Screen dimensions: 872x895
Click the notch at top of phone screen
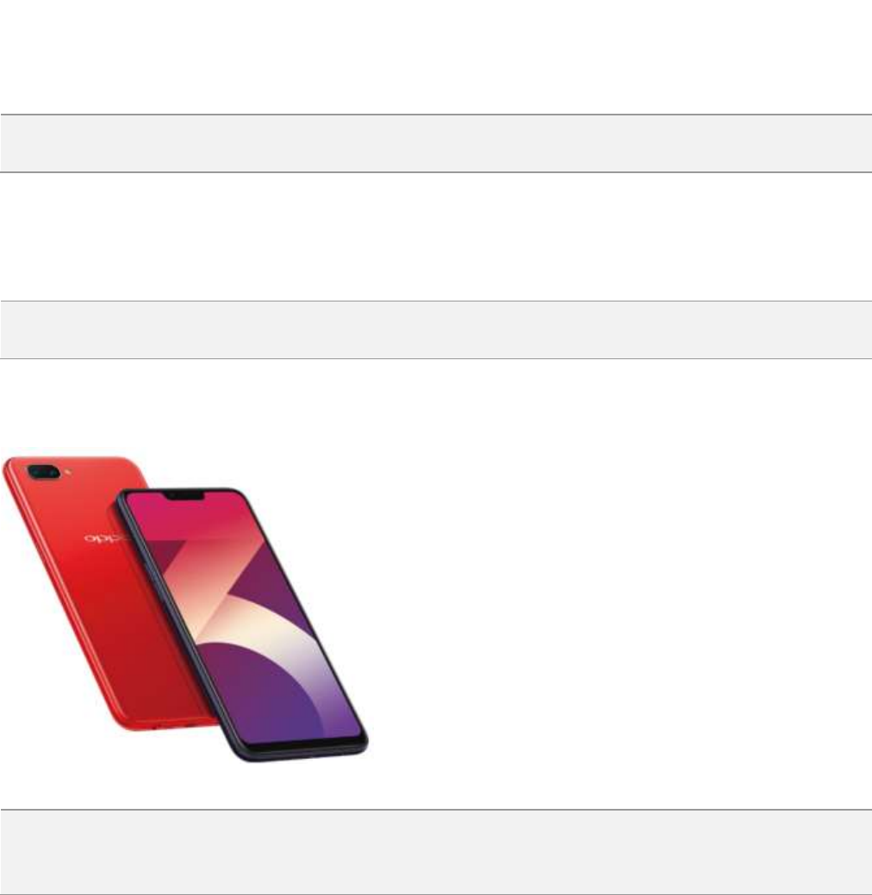pyautogui.click(x=185, y=496)
